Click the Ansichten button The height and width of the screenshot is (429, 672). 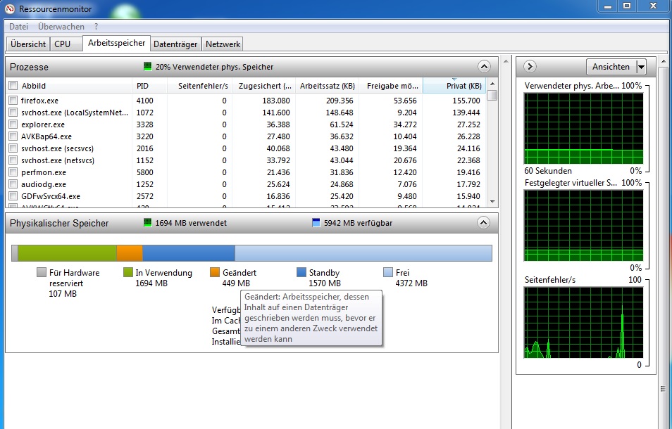pos(611,67)
